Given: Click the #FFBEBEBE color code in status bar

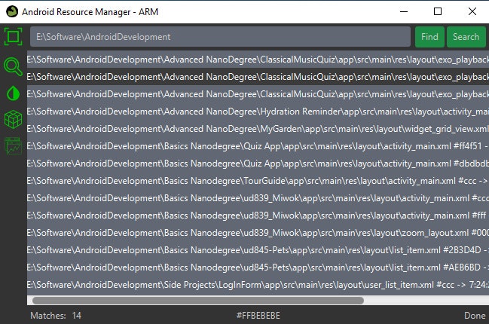Looking at the screenshot, I should click(258, 316).
